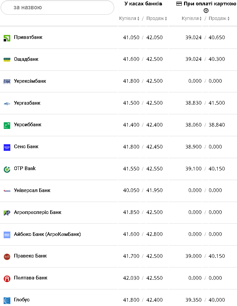Screen dimensions: 237x306
Task: Click the Полтава-Банк red logo icon
Action: coord(7,278)
